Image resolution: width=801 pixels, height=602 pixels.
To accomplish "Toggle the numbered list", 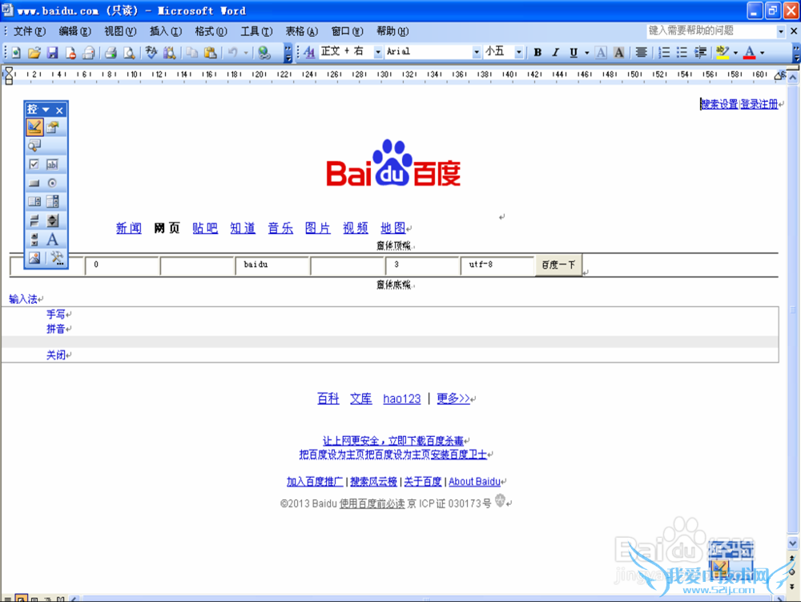I will pyautogui.click(x=663, y=52).
